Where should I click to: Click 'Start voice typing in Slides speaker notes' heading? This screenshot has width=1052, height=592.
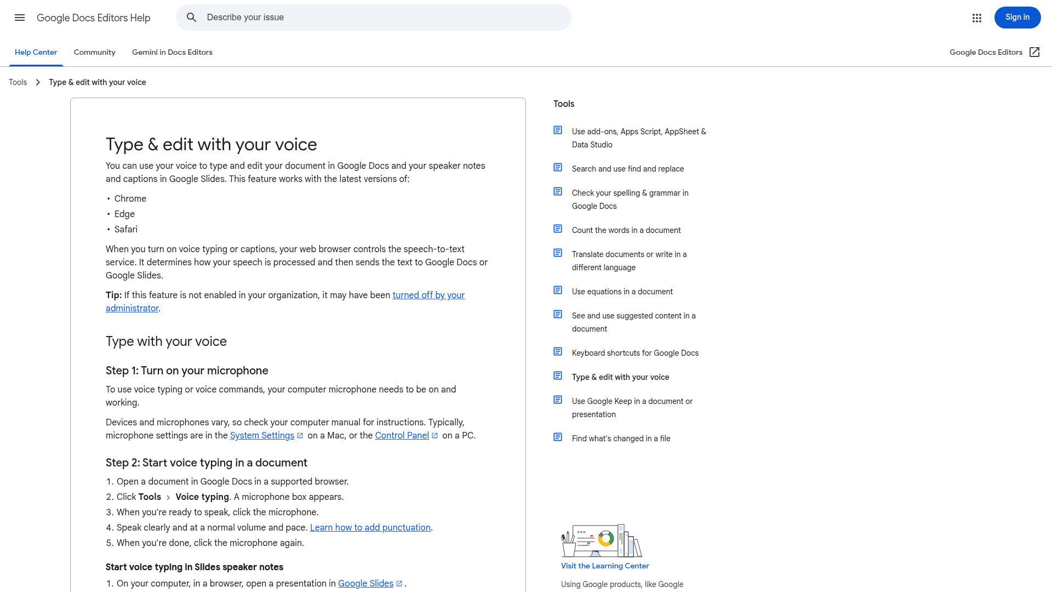(x=195, y=567)
